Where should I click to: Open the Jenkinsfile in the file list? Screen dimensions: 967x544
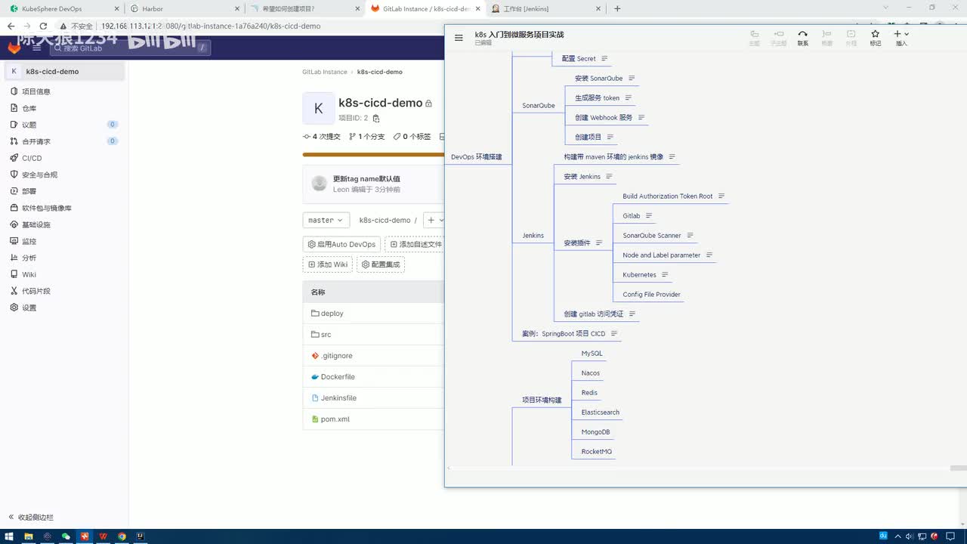338,398
